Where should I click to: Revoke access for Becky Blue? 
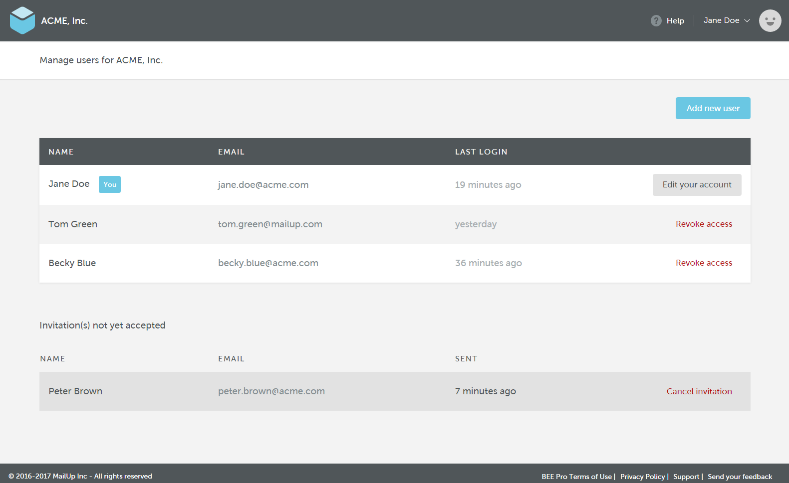pyautogui.click(x=704, y=263)
